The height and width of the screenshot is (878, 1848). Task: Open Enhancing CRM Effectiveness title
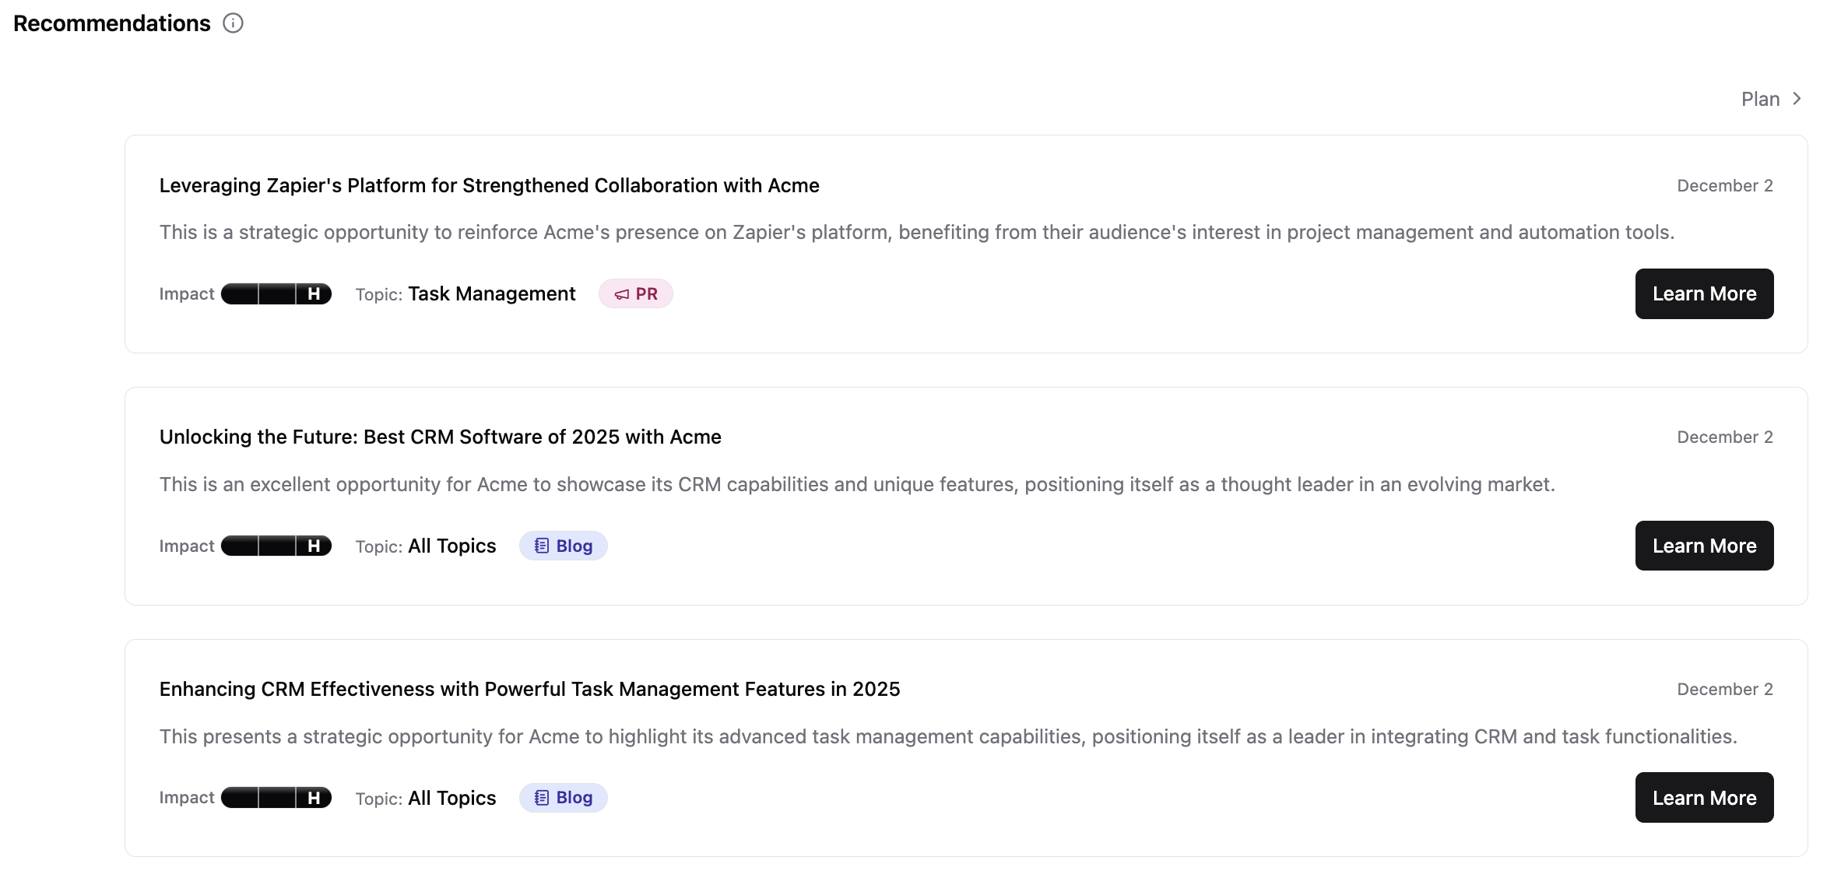(529, 689)
